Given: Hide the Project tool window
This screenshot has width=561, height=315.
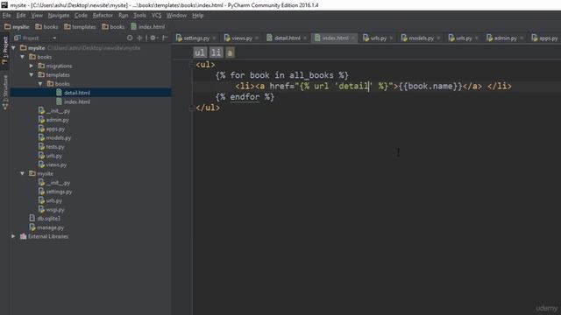Looking at the screenshot, I should [x=165, y=38].
